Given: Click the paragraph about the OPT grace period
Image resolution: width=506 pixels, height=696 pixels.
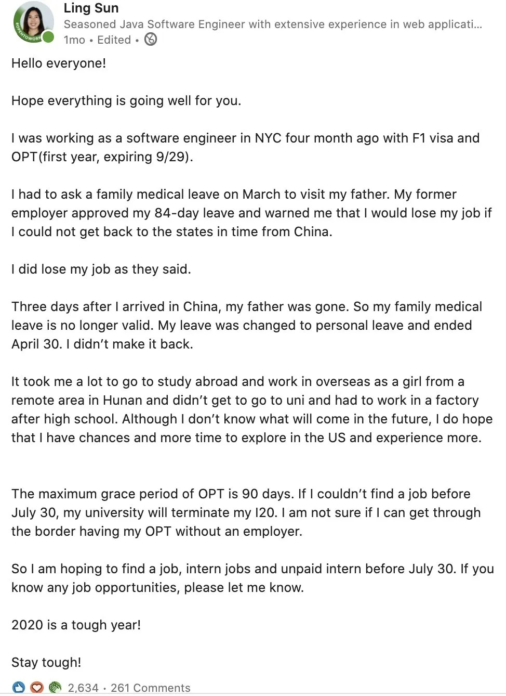Looking at the screenshot, I should coord(246,512).
